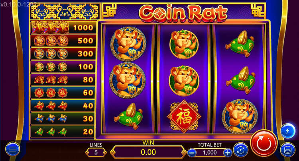Click the 300 payout paytable row

click(63, 54)
